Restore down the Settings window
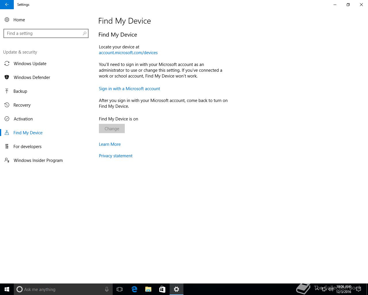Screen dimensions: 368x295 tap(348, 5)
